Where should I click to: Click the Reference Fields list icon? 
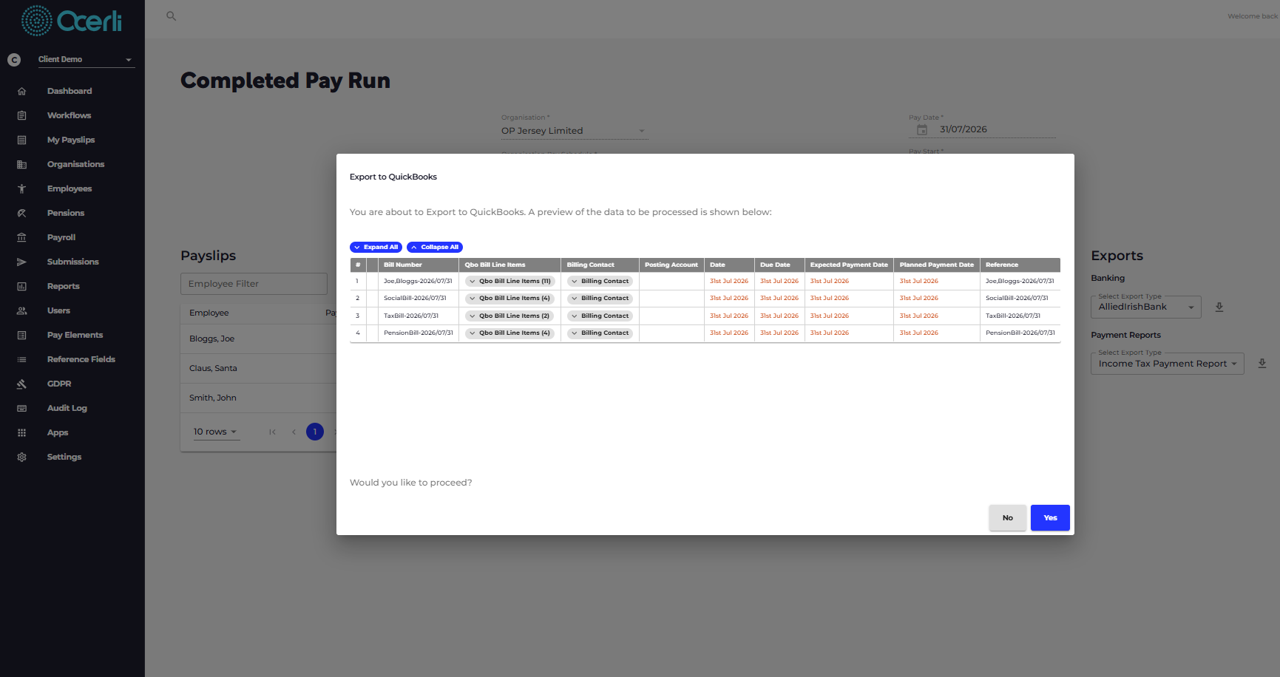coord(21,359)
